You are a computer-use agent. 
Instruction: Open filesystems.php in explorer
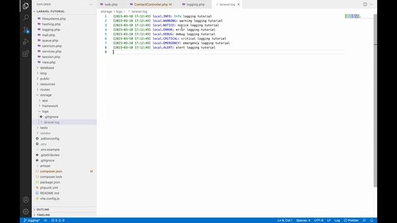pos(54,19)
